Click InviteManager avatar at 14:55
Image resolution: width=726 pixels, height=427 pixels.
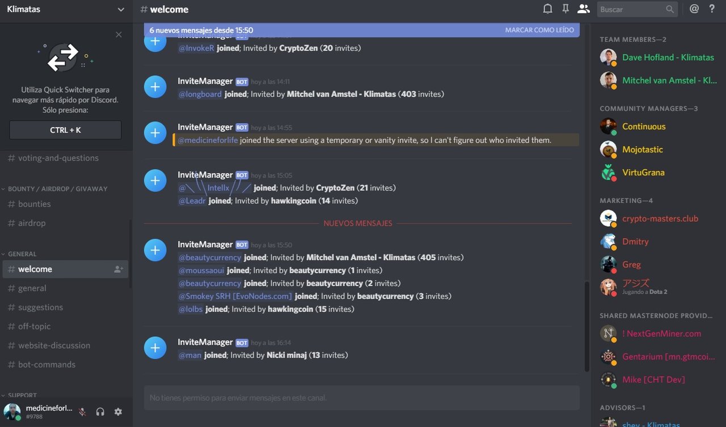tap(155, 133)
